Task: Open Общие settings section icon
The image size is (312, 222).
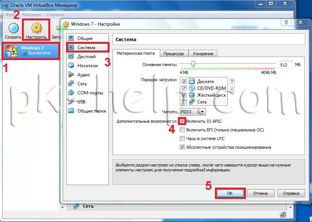Action: click(71, 38)
